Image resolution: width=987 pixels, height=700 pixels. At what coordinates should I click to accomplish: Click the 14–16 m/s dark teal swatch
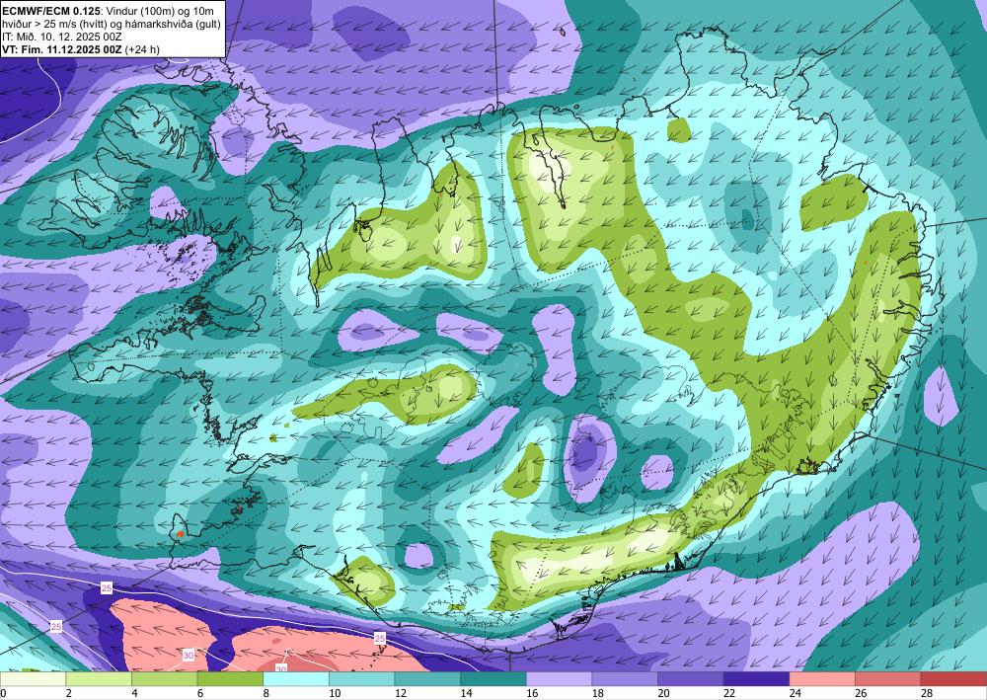click(x=493, y=679)
